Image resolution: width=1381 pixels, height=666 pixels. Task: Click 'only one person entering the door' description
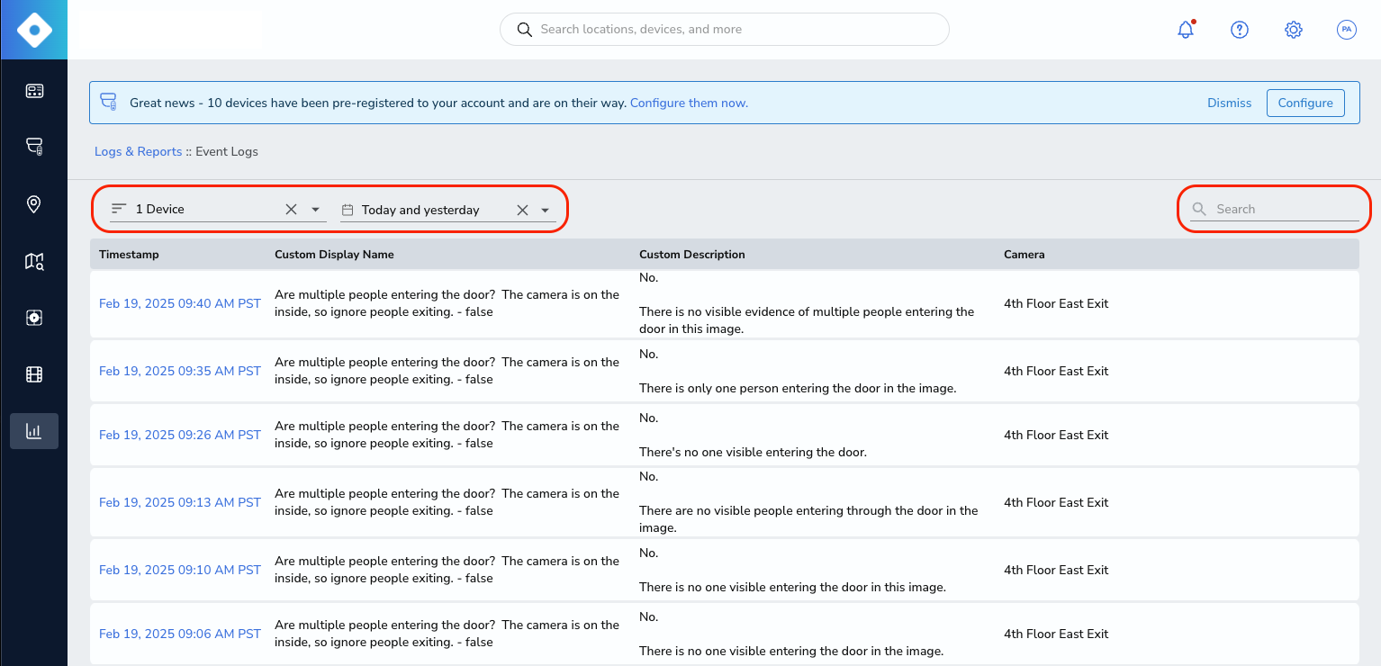point(798,388)
